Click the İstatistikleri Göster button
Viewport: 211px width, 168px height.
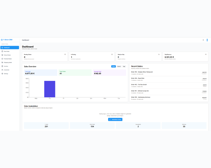click(115, 119)
